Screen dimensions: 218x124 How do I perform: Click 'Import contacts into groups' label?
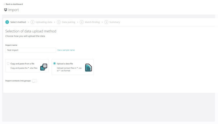click(x=18, y=81)
